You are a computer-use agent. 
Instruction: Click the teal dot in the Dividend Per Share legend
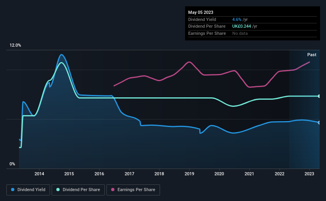[x=58, y=190]
